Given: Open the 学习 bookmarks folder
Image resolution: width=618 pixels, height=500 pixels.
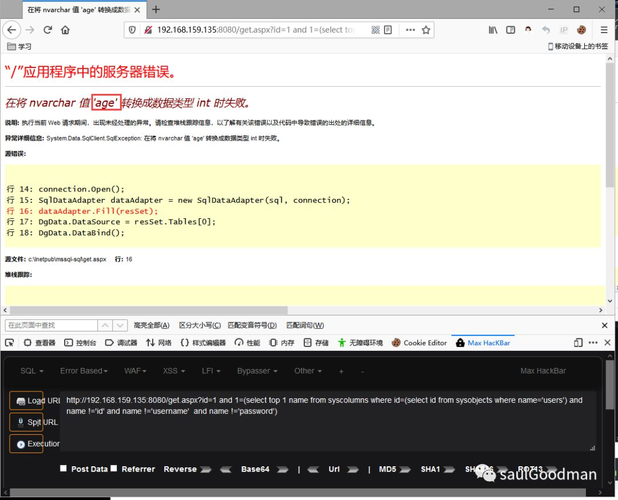Looking at the screenshot, I should coord(19,46).
